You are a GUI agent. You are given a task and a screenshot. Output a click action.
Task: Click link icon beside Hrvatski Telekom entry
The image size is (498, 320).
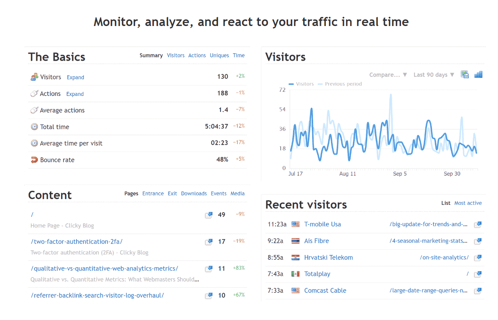tap(478, 257)
